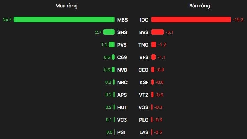
Task: Select the C69 ticker
Action: click(122, 57)
